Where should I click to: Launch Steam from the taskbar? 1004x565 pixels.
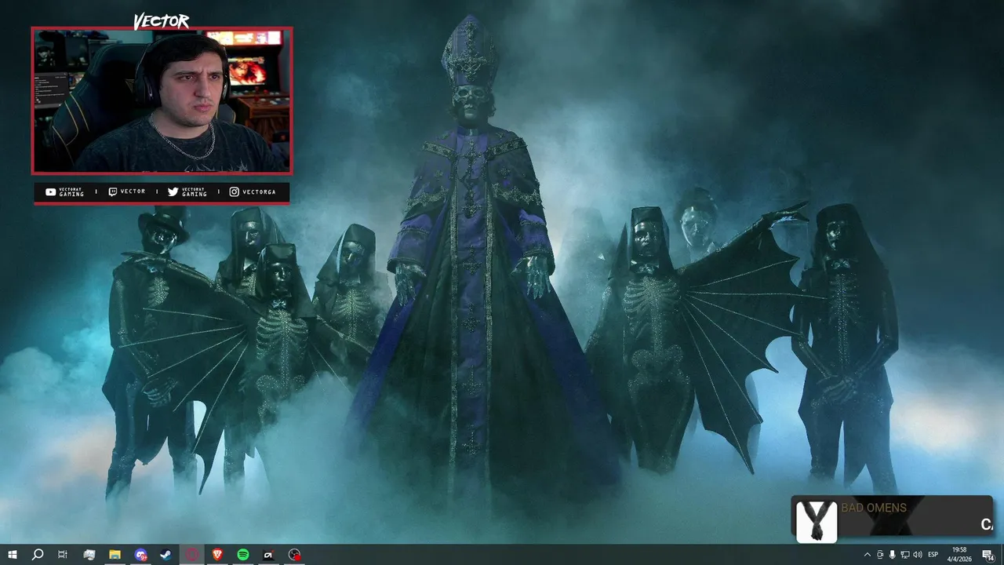pyautogui.click(x=166, y=555)
